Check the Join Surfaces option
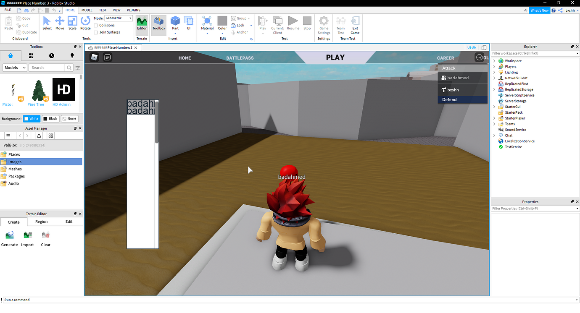Viewport: 580px width, 313px height. pos(96,31)
